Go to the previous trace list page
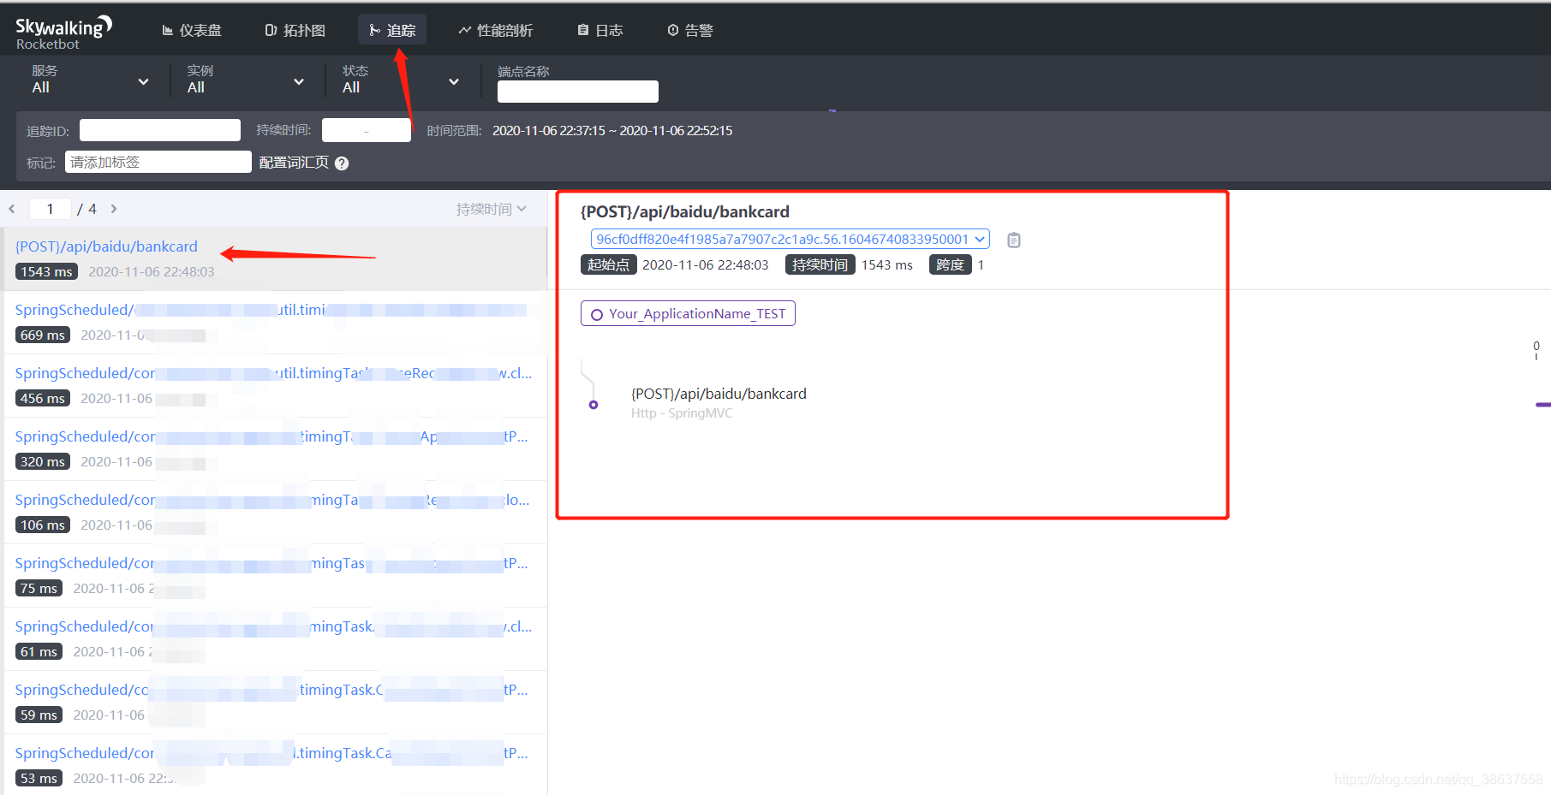 (x=12, y=209)
